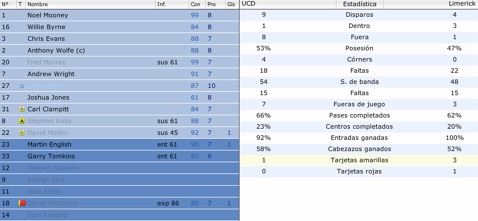Select the Eoin Keating row
Screen dimensions: 478x221
[120, 215]
